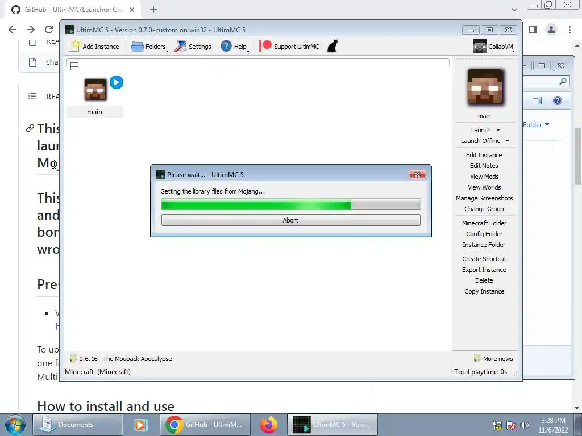Select the main instance icon
582x436 pixels.
[x=95, y=89]
